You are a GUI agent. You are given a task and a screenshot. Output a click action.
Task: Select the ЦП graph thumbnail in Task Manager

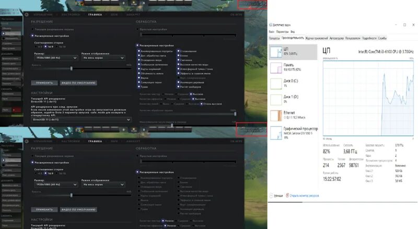pyautogui.click(x=276, y=52)
